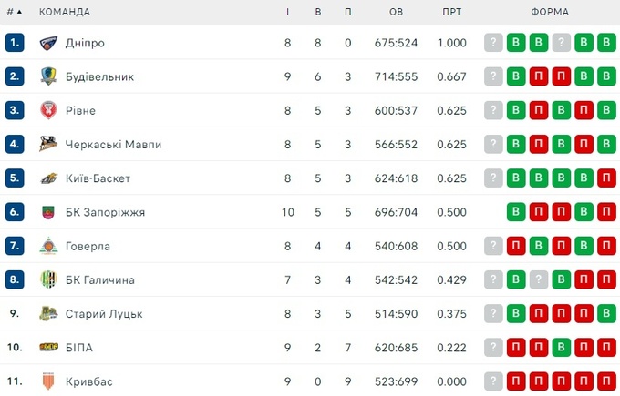The width and height of the screenshot is (620, 396).
Task: Click the Черкаські Мавпи team logo
Action: click(48, 144)
